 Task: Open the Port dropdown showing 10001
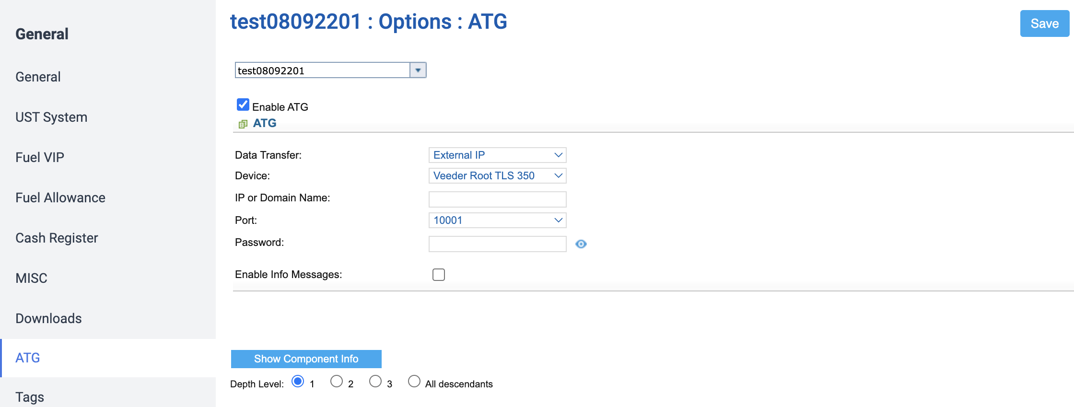point(497,221)
